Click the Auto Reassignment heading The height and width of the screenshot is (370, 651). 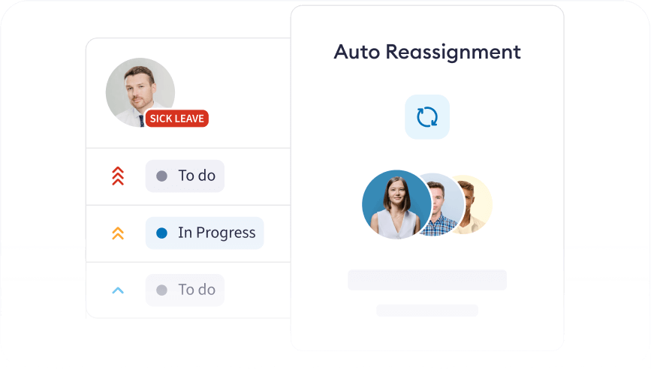(x=427, y=53)
